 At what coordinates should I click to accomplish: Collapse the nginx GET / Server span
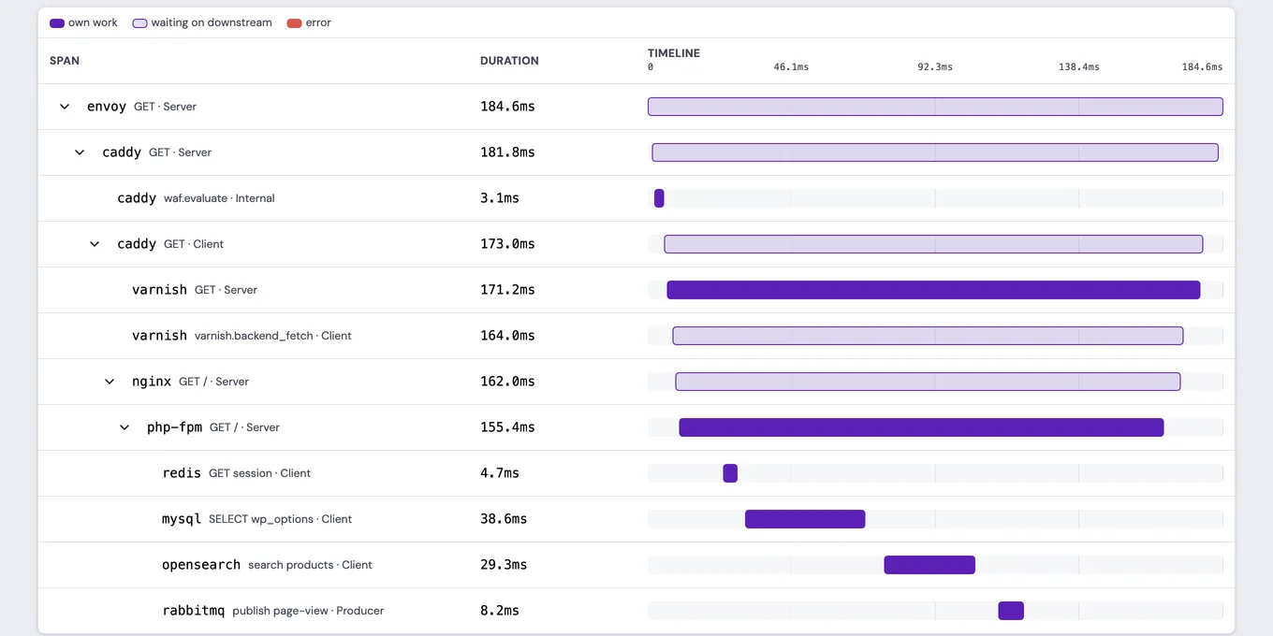(x=110, y=382)
